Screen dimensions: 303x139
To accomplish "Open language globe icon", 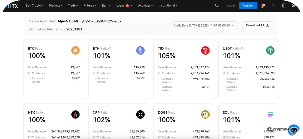I will (x=294, y=6).
